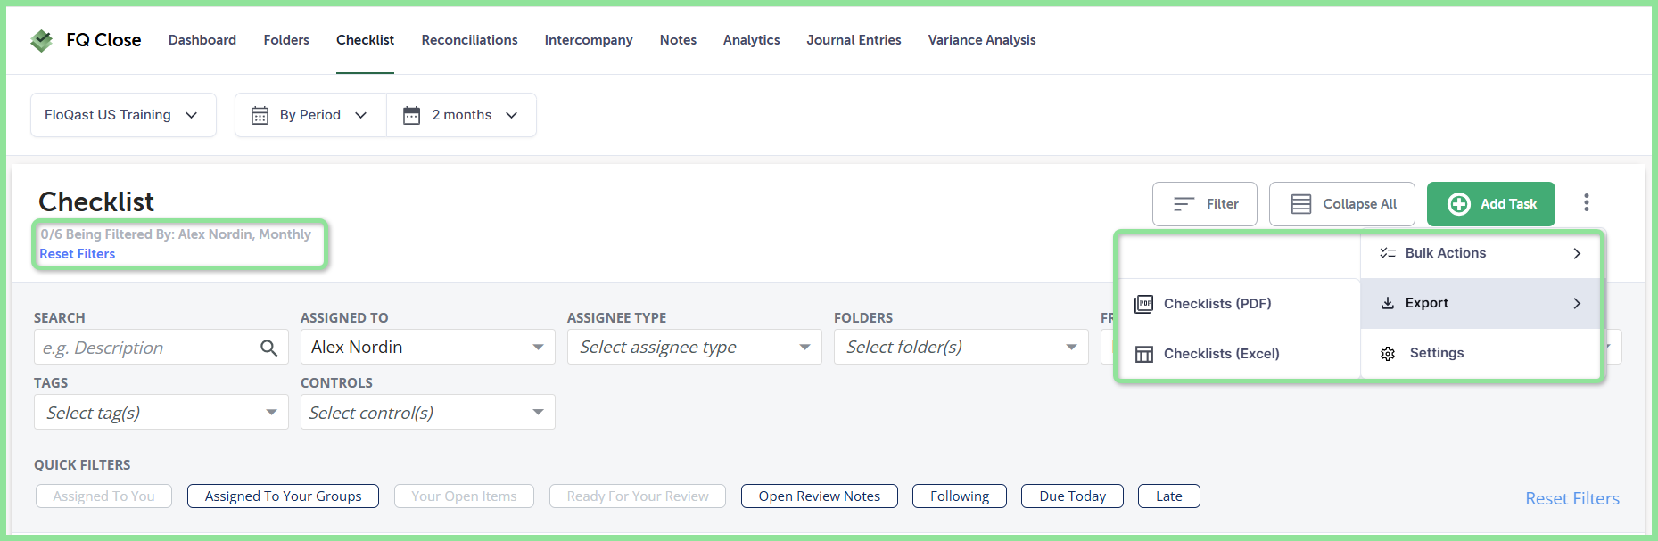The width and height of the screenshot is (1658, 541).
Task: Open the Analytics tab
Action: click(751, 40)
